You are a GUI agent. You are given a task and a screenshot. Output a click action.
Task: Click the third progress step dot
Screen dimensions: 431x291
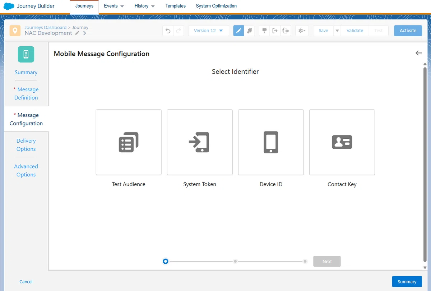305,262
